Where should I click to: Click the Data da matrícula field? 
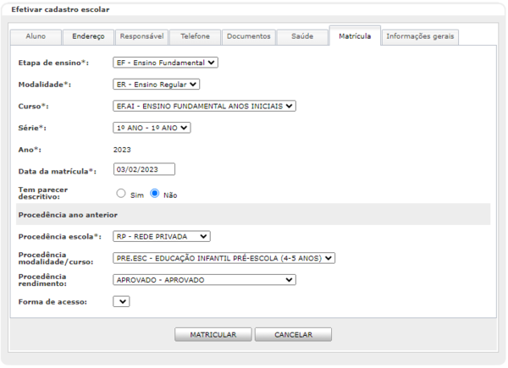pos(144,169)
